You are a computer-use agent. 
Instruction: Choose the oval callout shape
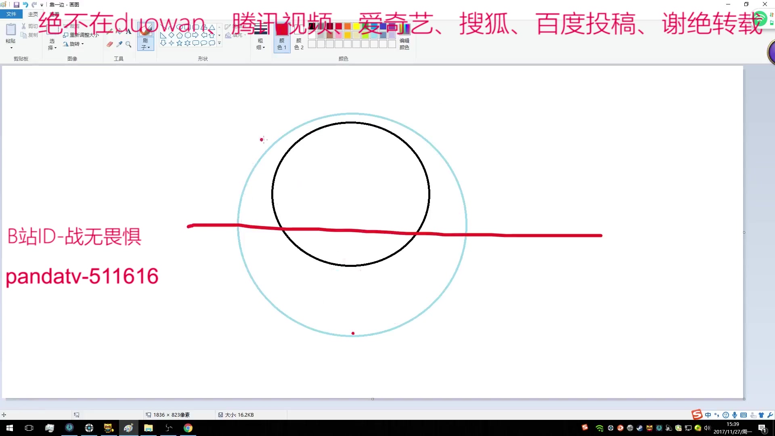coord(203,43)
